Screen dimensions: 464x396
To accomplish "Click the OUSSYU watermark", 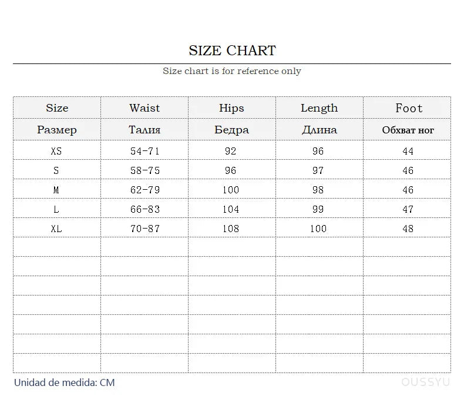I will point(426,382).
